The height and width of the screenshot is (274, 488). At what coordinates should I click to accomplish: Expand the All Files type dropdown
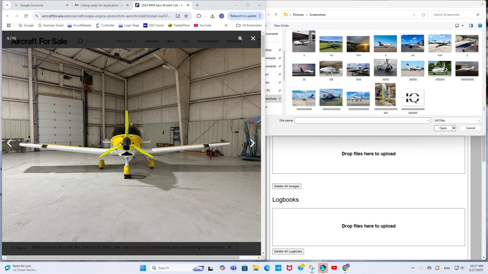(x=457, y=121)
